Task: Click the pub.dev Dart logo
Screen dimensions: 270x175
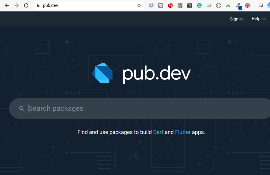Action: [x=141, y=73]
